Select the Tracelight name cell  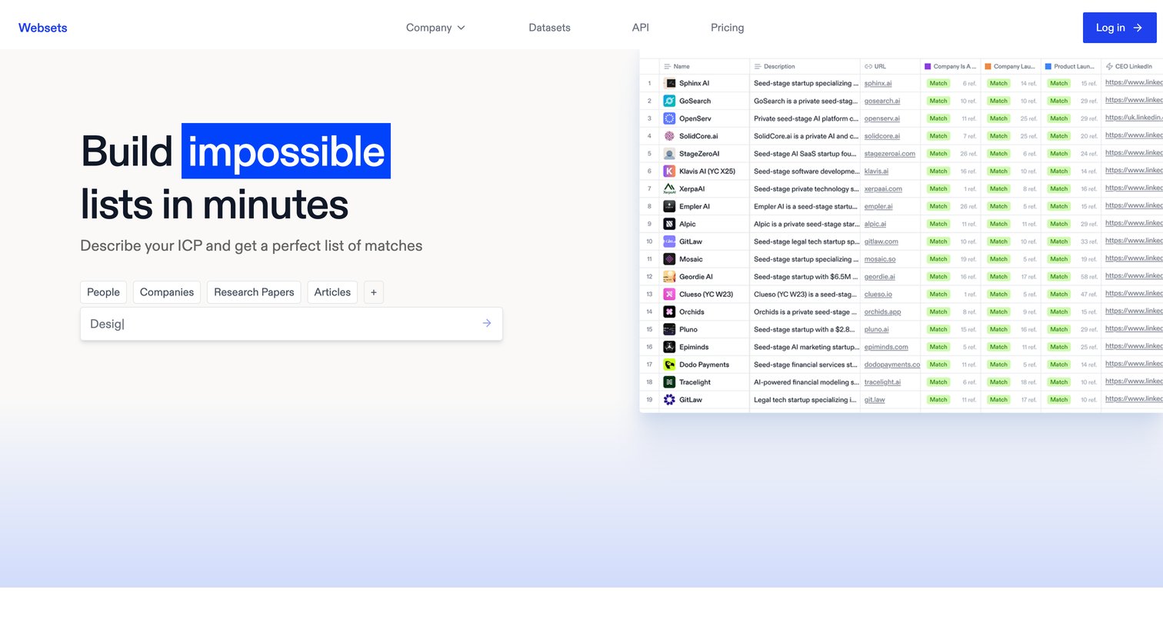704,382
